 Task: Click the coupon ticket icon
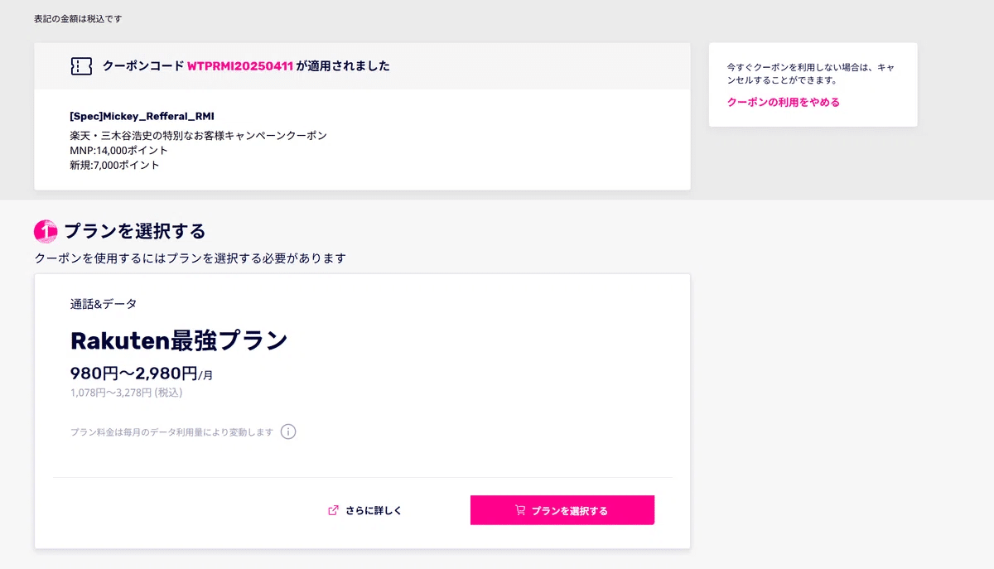[x=81, y=66]
